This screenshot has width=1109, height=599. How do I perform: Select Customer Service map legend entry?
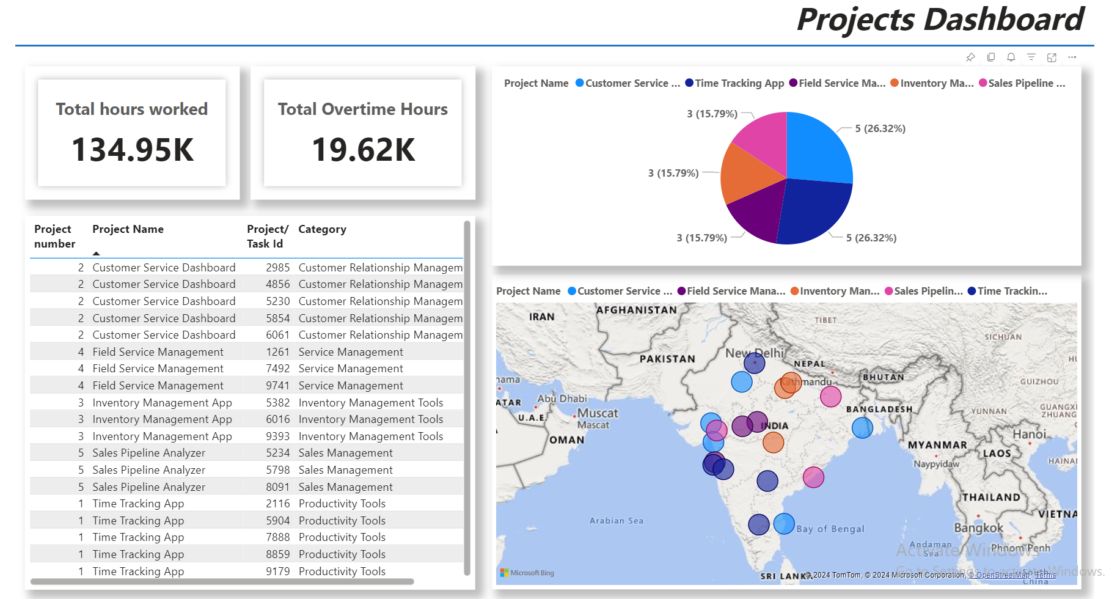(x=620, y=291)
